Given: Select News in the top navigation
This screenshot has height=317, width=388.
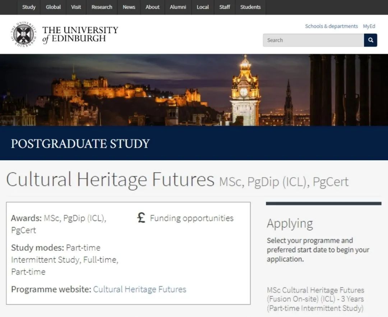Looking at the screenshot, I should coord(129,7).
